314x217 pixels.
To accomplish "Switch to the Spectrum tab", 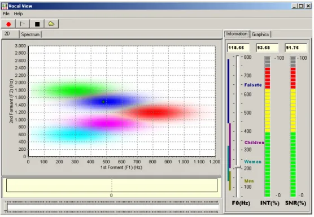I will click(30, 34).
